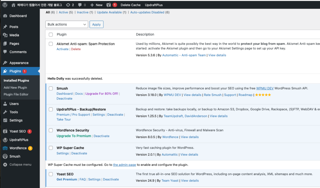
Task: Open UpdraftPlus Take Tour link
Action: click(64, 119)
